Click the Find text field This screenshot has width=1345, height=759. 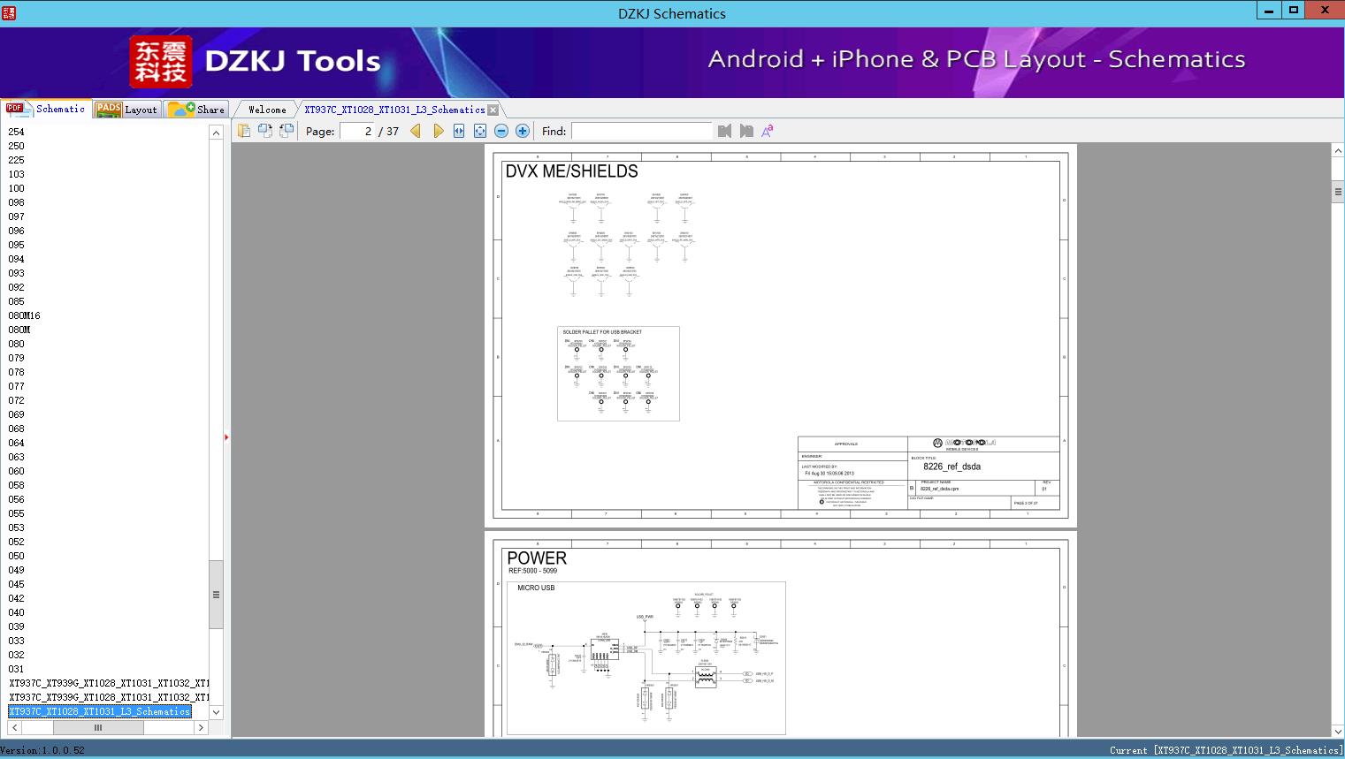point(641,131)
